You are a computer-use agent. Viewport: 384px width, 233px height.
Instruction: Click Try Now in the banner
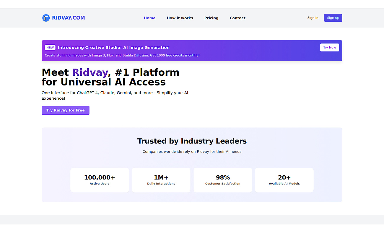click(330, 47)
